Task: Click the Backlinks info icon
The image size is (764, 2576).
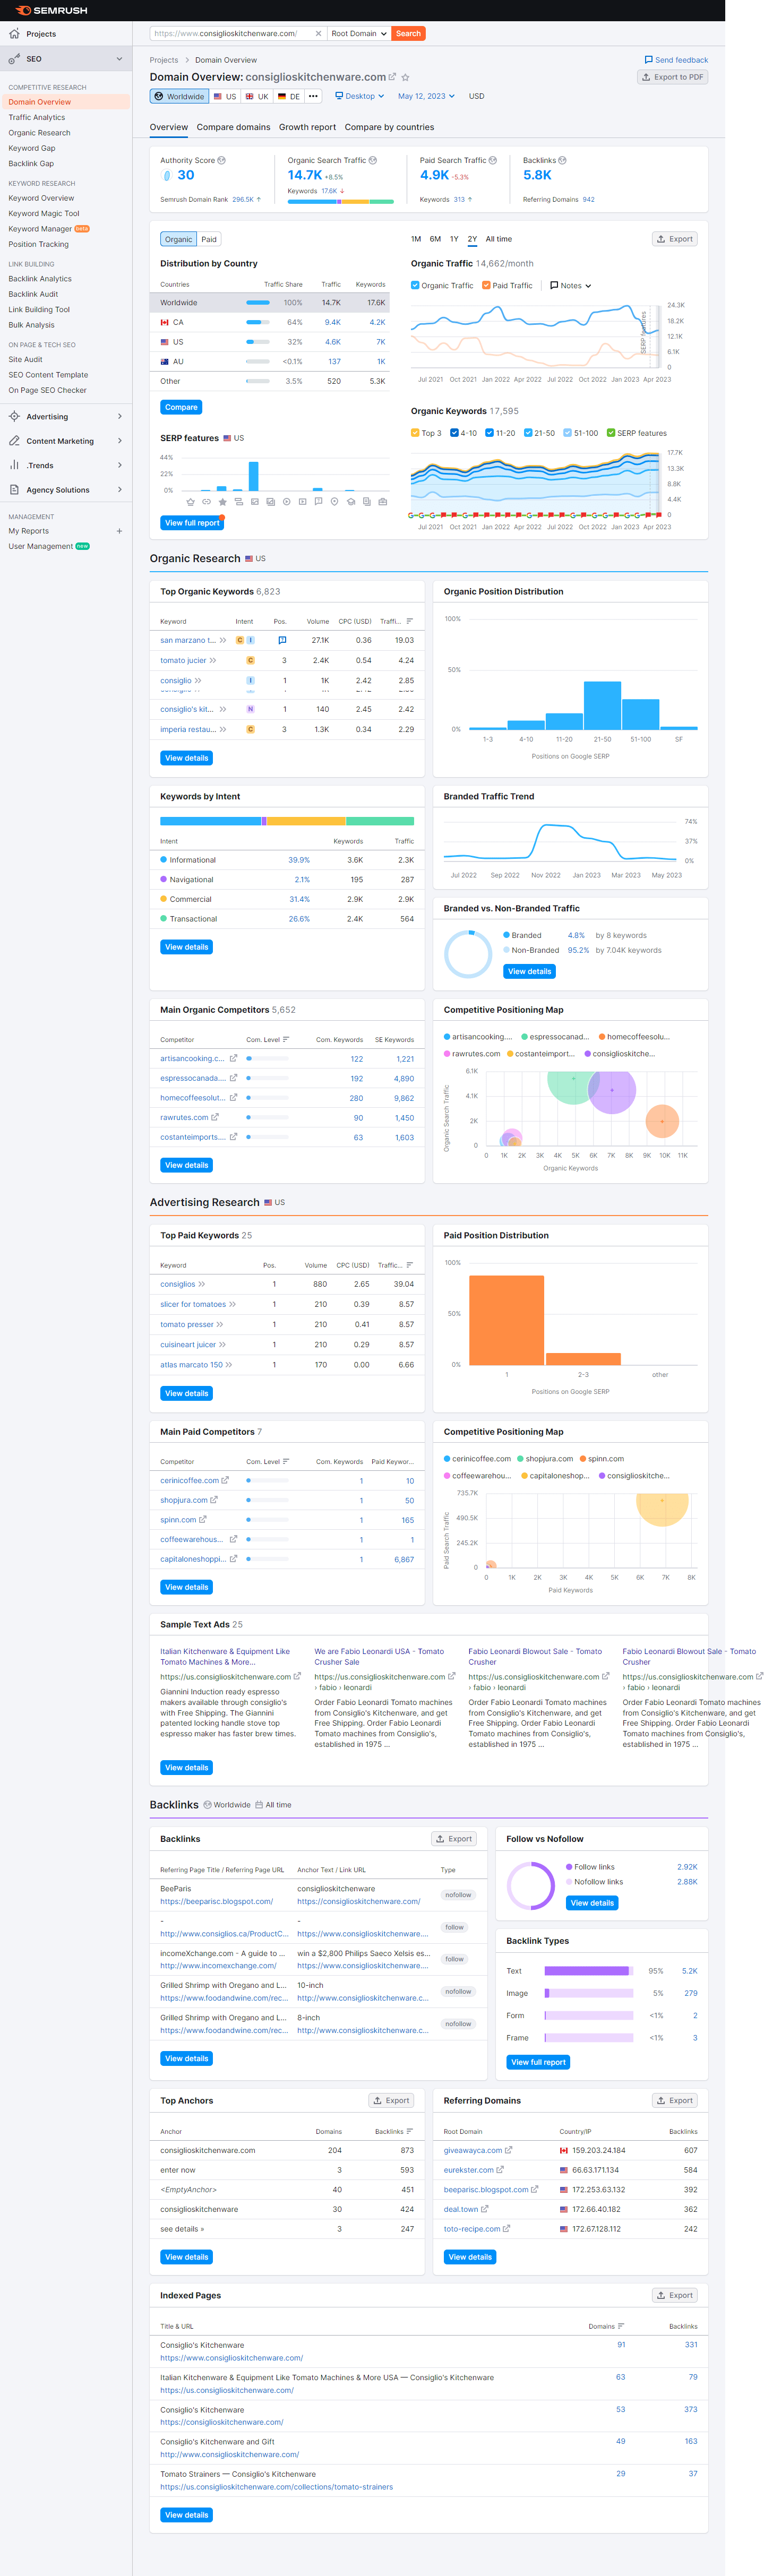Action: pyautogui.click(x=562, y=160)
